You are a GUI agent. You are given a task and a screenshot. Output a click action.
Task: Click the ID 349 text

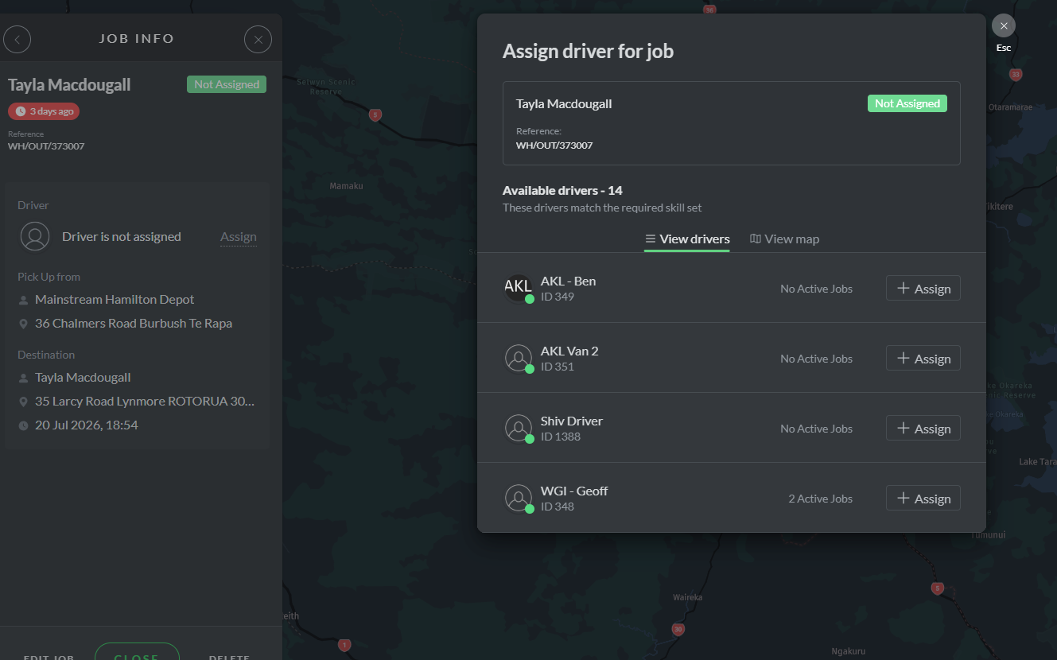tap(558, 297)
